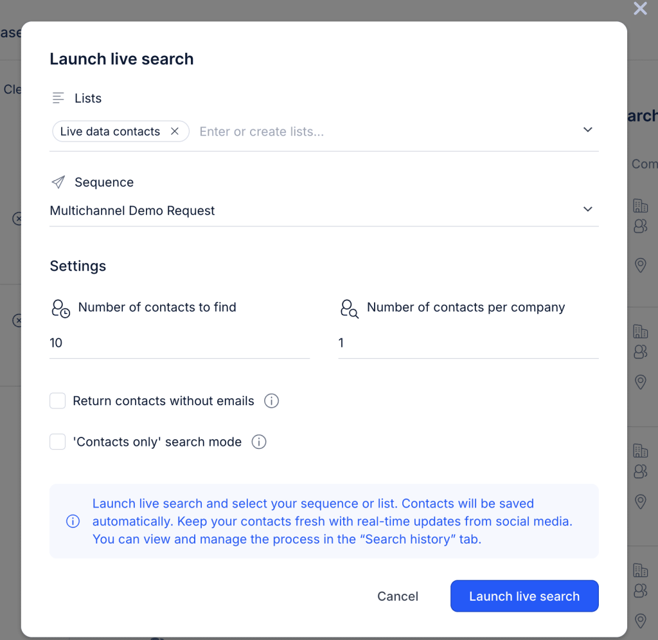Click the Live data contacts chip label
The image size is (658, 640).
click(x=110, y=131)
